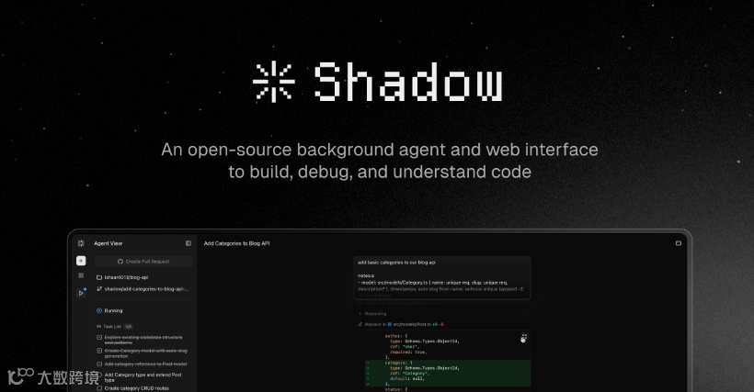The image size is (754, 392).
Task: Click the Agent View heading
Action: point(109,243)
